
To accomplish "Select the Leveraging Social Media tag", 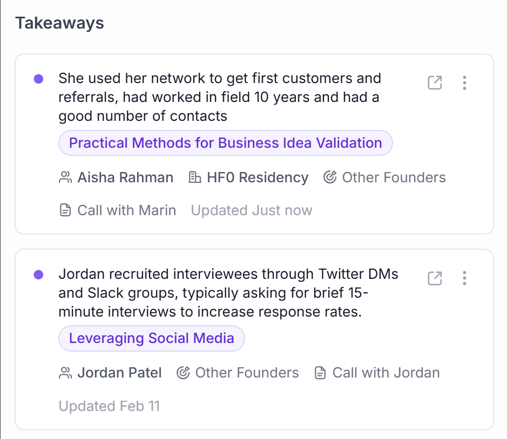I will (x=151, y=338).
